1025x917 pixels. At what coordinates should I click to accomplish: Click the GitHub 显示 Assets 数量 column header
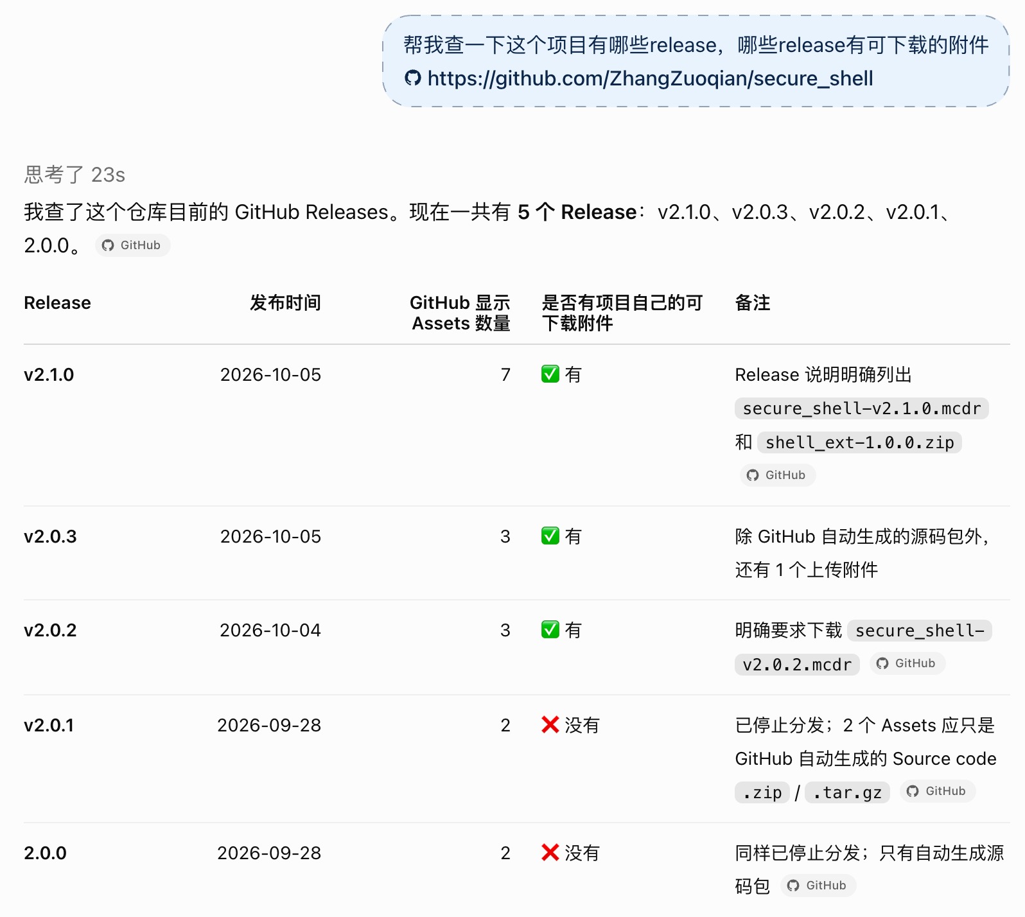(460, 313)
